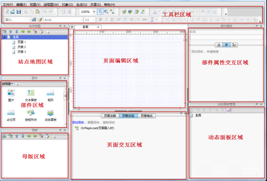Save the project using the floppy icon
The width and height of the screenshot is (267, 181).
pos(19,12)
